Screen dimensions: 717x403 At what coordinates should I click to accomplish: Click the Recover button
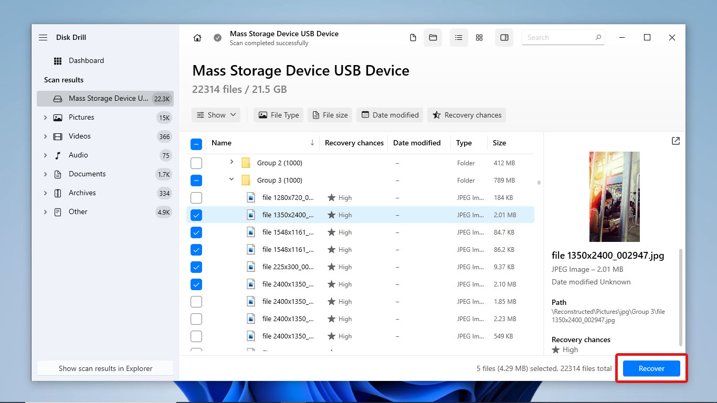pyautogui.click(x=651, y=368)
